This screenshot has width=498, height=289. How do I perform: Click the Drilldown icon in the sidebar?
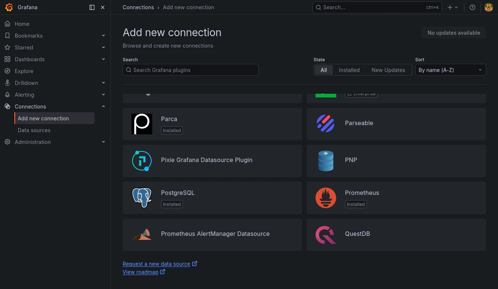coord(7,83)
